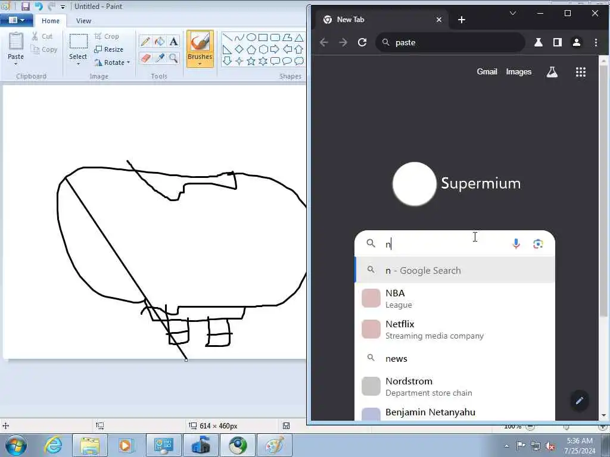Click the Undo arrow in Paint's title bar
Image resolution: width=610 pixels, height=457 pixels.
39,6
